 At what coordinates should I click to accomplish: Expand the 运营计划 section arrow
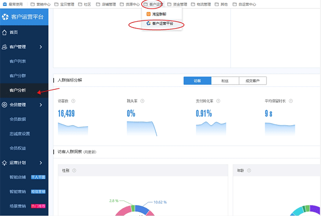(x=41, y=162)
